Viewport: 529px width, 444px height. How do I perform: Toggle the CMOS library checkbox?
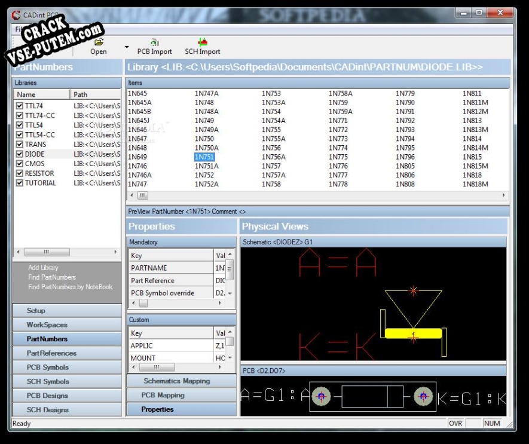click(x=20, y=163)
